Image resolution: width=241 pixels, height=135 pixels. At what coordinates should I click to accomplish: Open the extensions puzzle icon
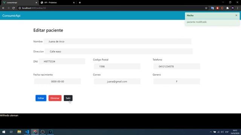[227, 8]
